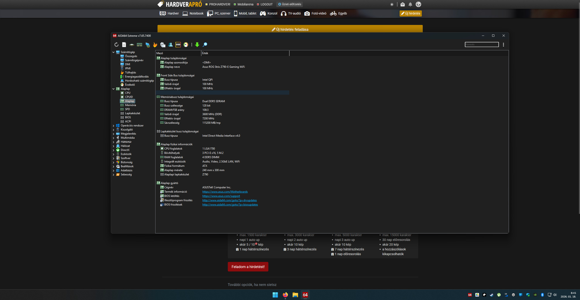580x300 pixels.
Task: Open the TV-audió category
Action: 291,14
